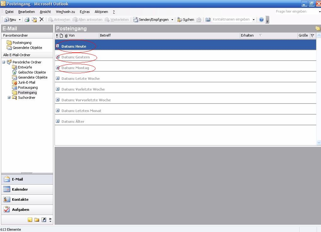
Task: Click the Antworten reply button
Action: (x=59, y=20)
